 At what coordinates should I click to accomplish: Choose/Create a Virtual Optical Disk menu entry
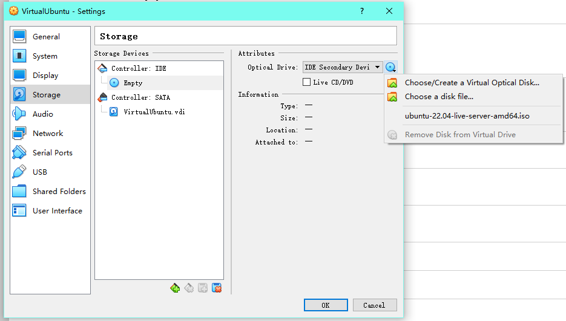[x=473, y=83]
